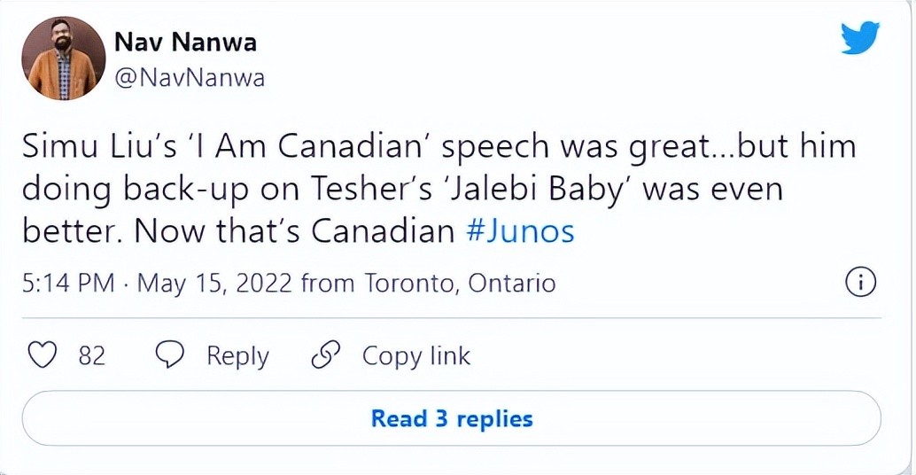The width and height of the screenshot is (916, 475).
Task: Click the Nav Nanwa display name
Action: pos(185,42)
